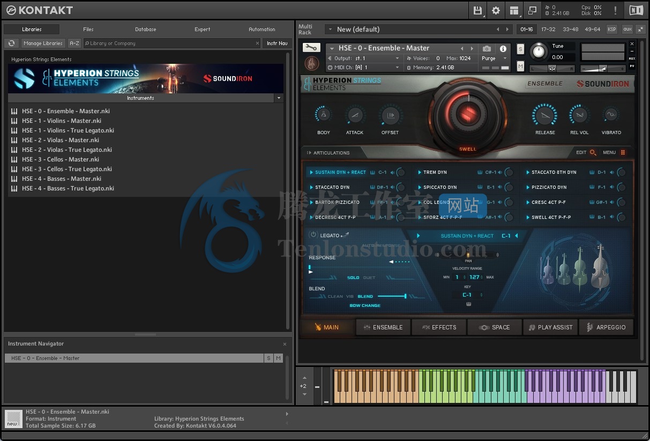This screenshot has height=441, width=650.
Task: Select SOLO response mode
Action: coord(353,278)
